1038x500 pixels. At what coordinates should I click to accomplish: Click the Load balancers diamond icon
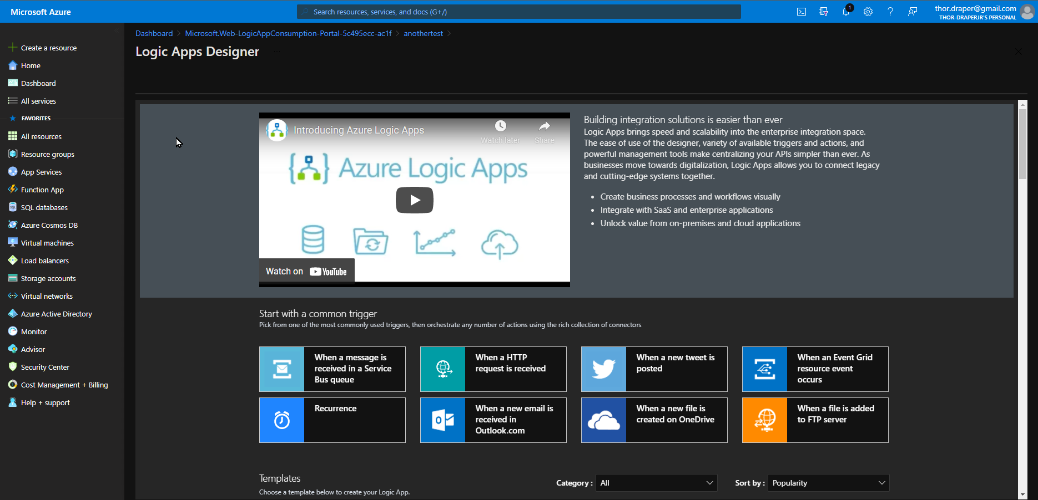(x=13, y=261)
